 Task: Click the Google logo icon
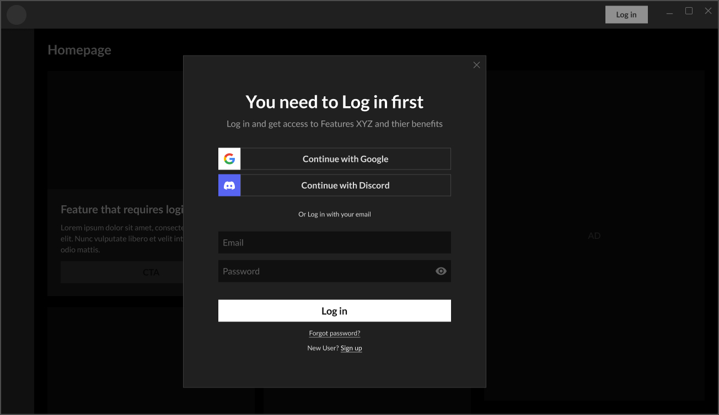tap(229, 159)
